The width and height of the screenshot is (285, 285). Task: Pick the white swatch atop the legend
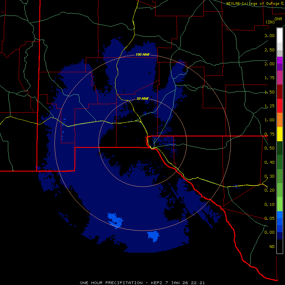click(280, 35)
